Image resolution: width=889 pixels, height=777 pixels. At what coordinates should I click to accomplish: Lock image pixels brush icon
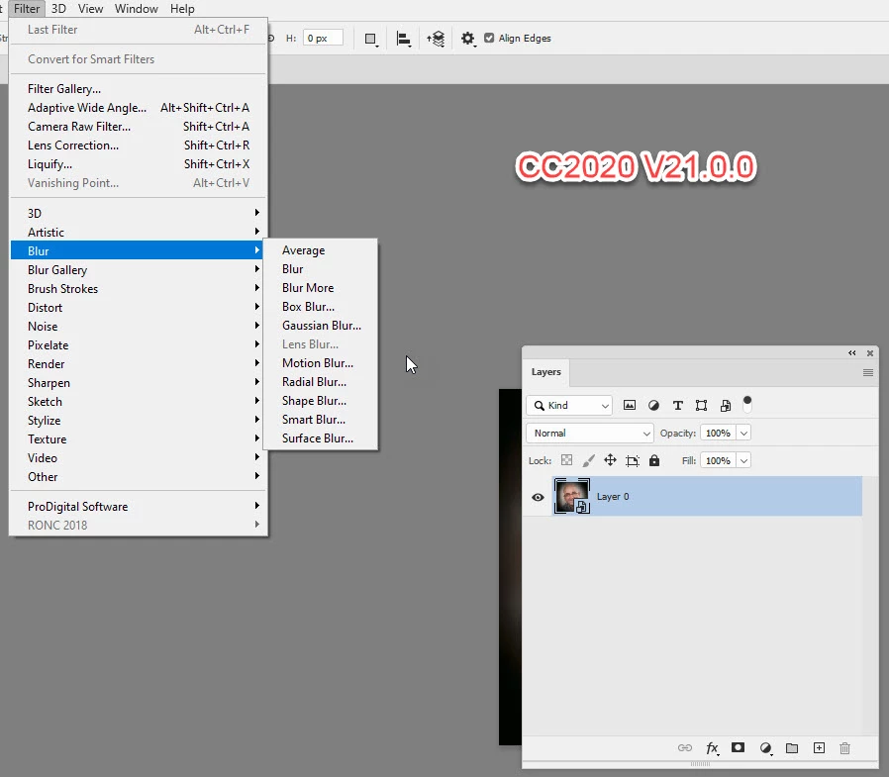pyautogui.click(x=588, y=460)
